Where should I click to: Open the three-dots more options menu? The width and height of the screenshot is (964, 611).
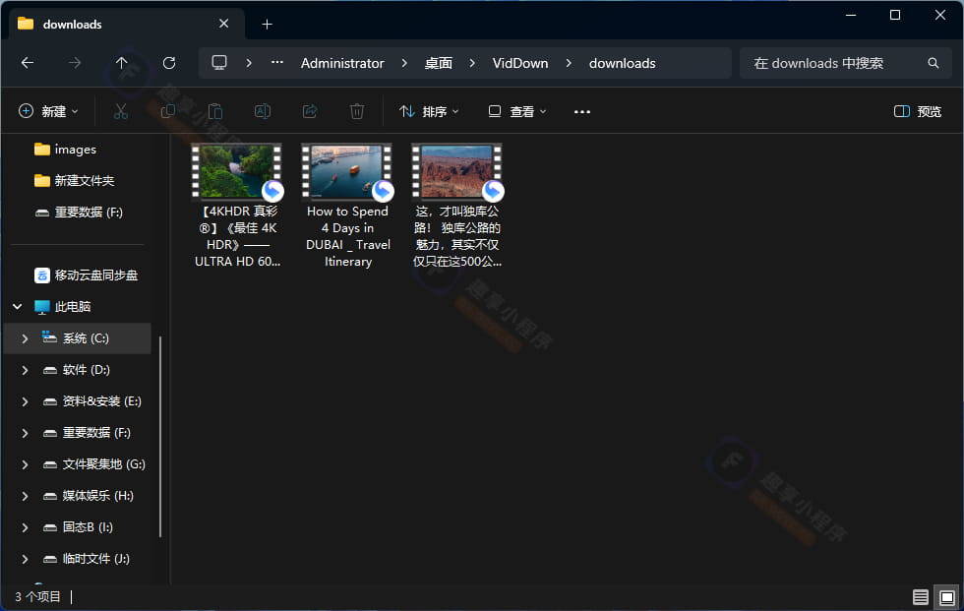click(582, 112)
